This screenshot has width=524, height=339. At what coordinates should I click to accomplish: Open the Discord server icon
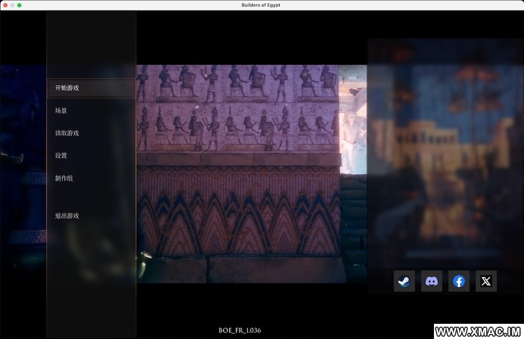[432, 281]
